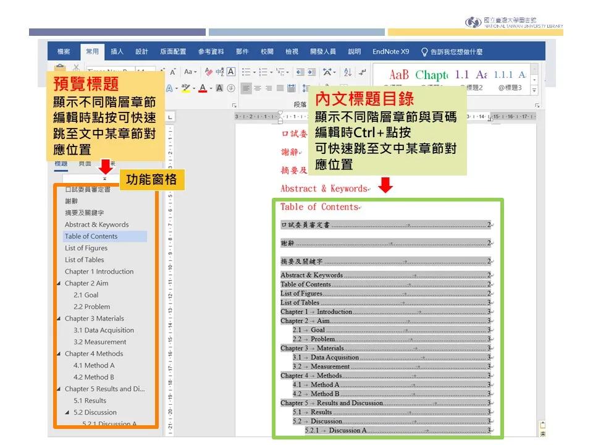Click the Align Left icon

pyautogui.click(x=247, y=89)
